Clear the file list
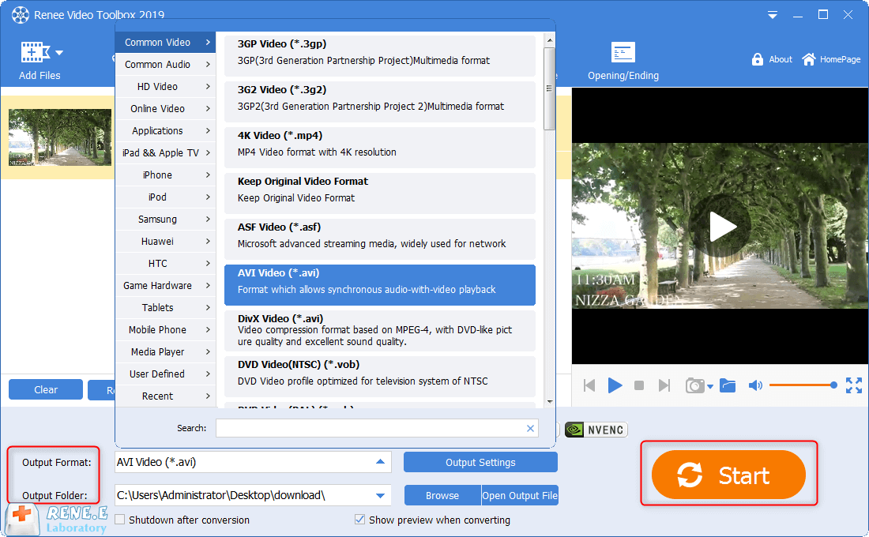 (x=46, y=389)
